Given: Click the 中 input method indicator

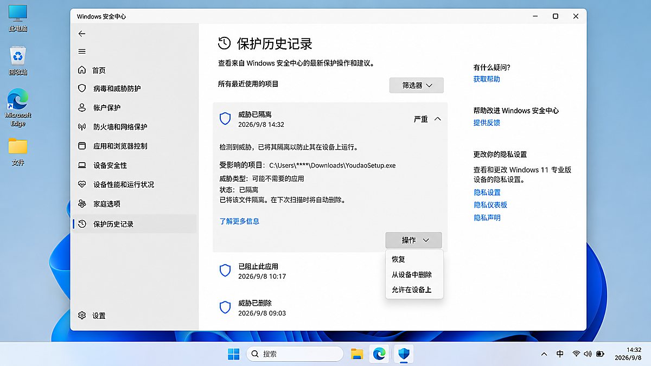Looking at the screenshot, I should tap(560, 354).
